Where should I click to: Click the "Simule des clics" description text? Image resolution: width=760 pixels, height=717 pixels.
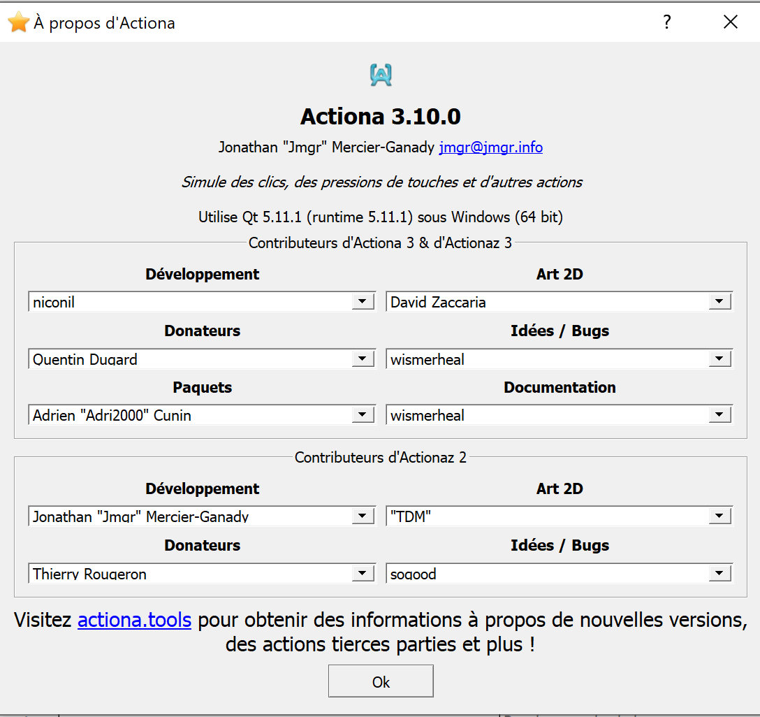tap(381, 182)
